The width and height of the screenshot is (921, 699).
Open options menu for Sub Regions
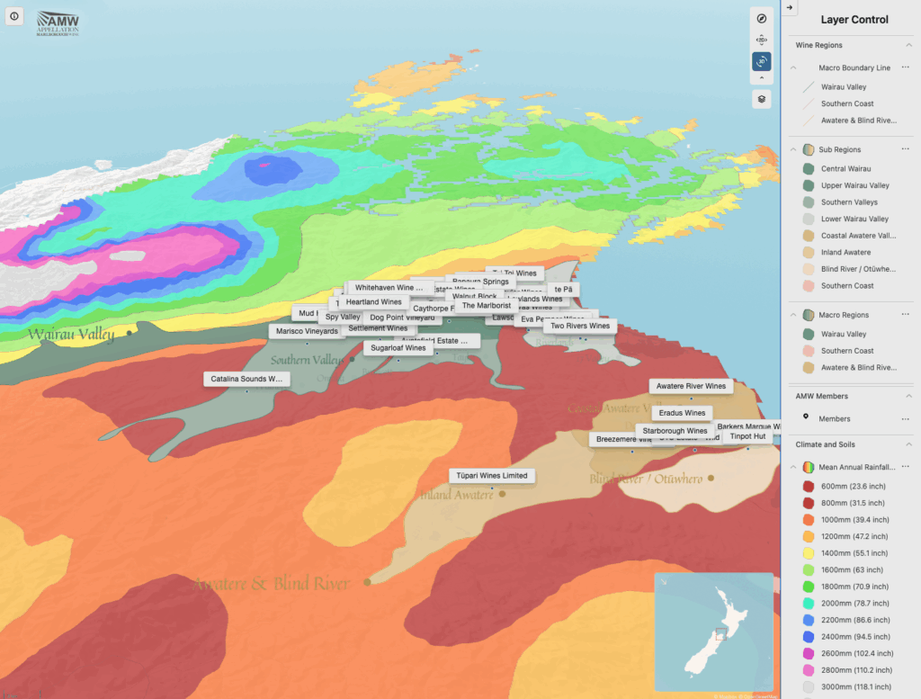905,149
